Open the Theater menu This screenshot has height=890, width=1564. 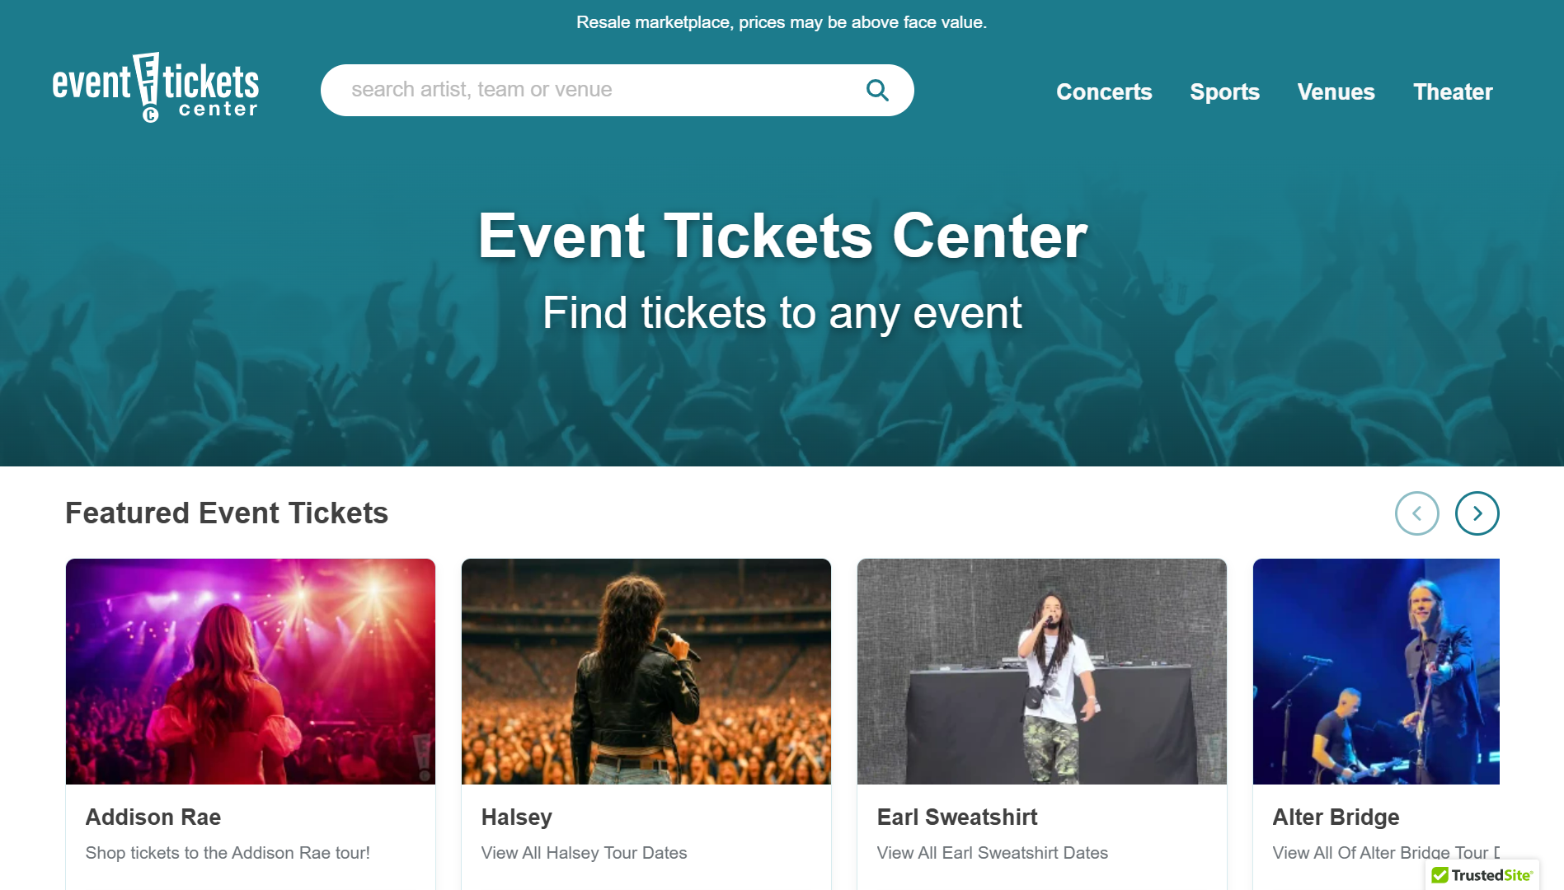[1453, 91]
